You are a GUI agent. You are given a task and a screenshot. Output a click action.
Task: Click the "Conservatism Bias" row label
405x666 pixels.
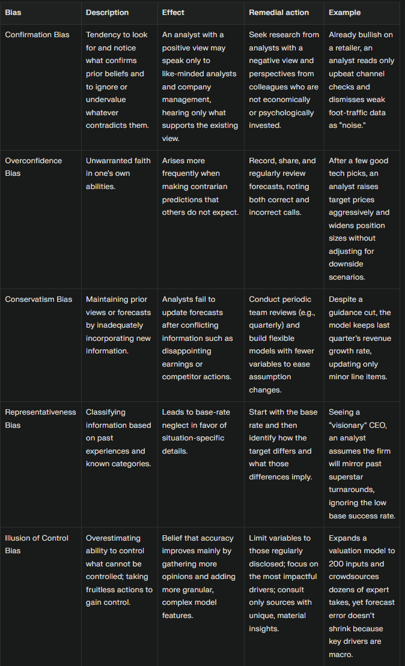click(38, 299)
